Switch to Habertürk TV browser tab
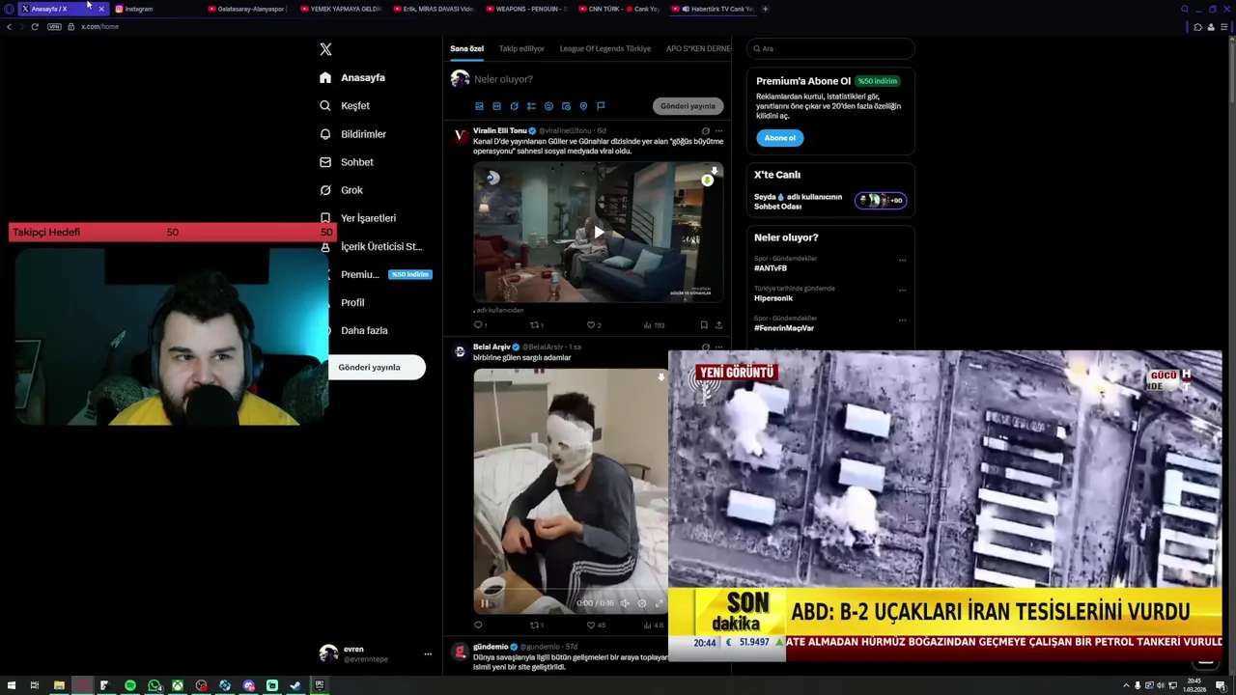Viewport: 1236px width, 695px height. click(713, 9)
